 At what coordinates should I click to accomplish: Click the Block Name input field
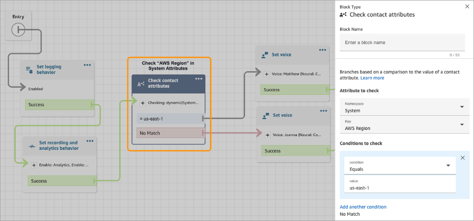(402, 43)
